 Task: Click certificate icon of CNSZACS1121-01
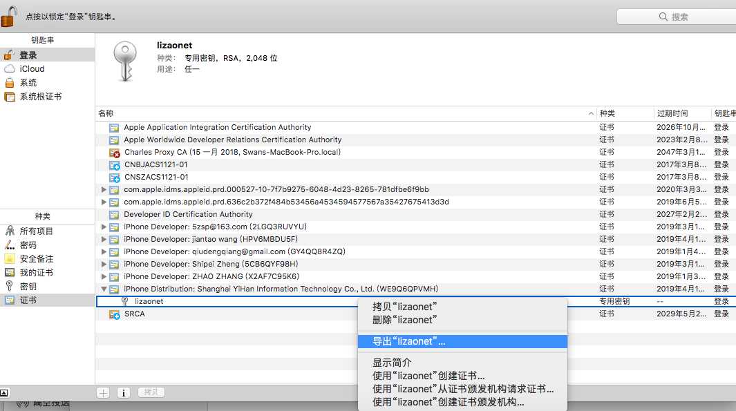115,178
